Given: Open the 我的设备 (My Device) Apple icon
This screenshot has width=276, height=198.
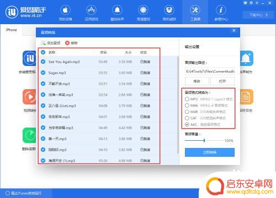Looking at the screenshot, I should [x=65, y=10].
